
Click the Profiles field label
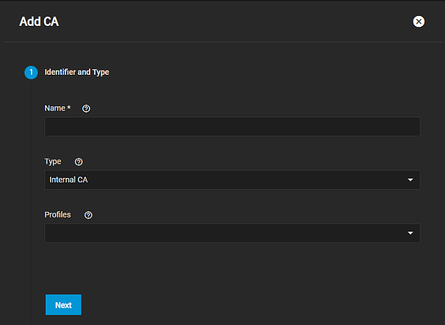point(57,214)
